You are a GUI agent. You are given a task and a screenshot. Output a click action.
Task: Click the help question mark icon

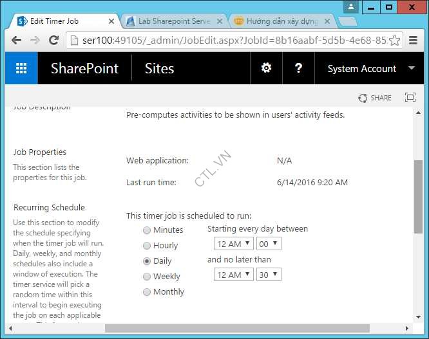coord(298,68)
